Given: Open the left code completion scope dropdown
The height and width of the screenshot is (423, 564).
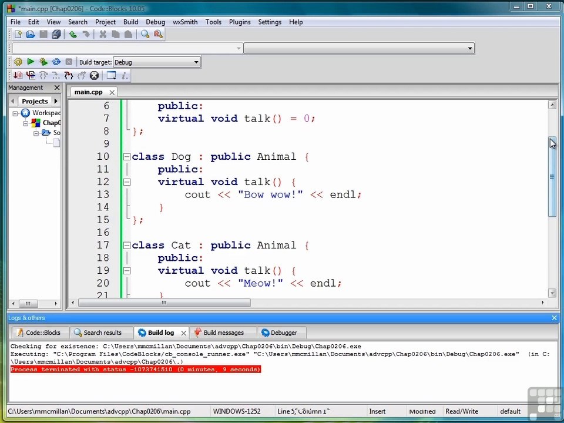Looking at the screenshot, I should (x=127, y=48).
